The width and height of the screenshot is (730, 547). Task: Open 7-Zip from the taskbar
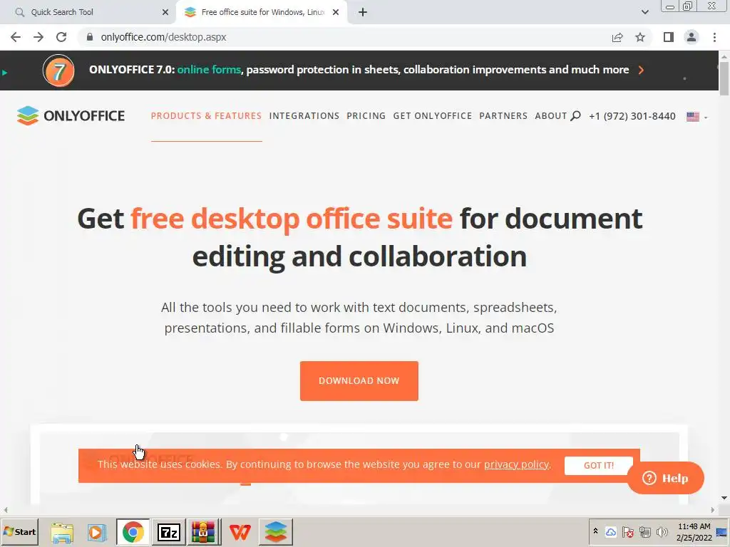[x=168, y=532]
